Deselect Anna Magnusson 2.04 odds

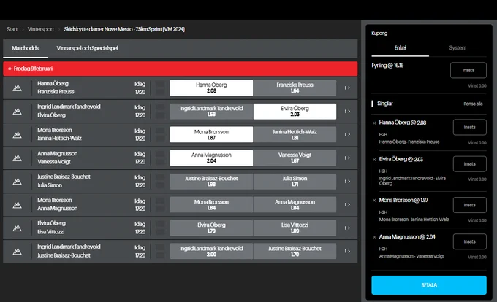click(x=211, y=158)
